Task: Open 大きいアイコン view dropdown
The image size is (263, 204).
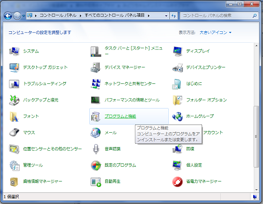Action: tap(215, 32)
